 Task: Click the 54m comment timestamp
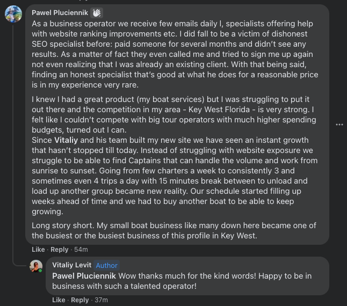81,250
